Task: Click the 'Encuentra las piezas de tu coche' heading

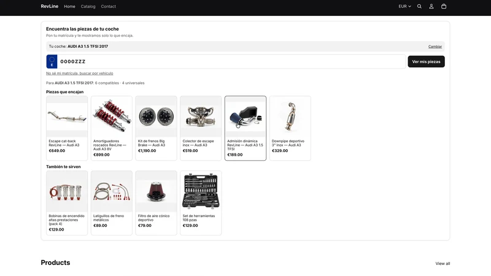Action: (82, 29)
